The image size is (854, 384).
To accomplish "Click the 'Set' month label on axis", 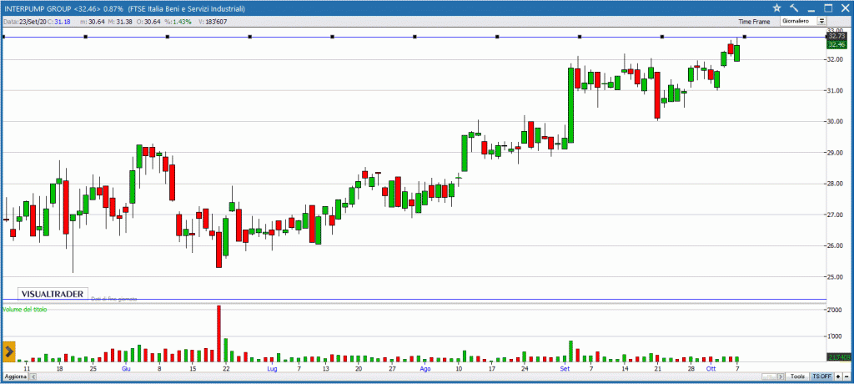I will point(565,369).
